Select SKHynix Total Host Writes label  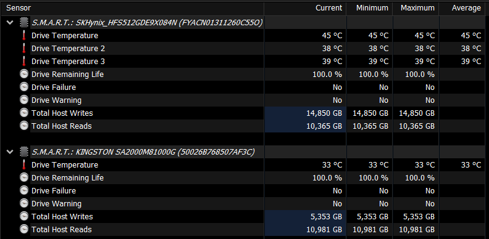(62, 113)
